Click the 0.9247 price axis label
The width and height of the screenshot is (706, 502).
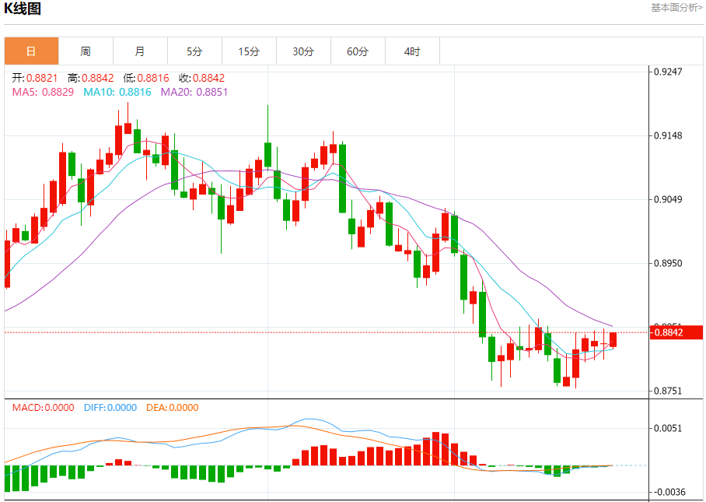click(x=668, y=72)
